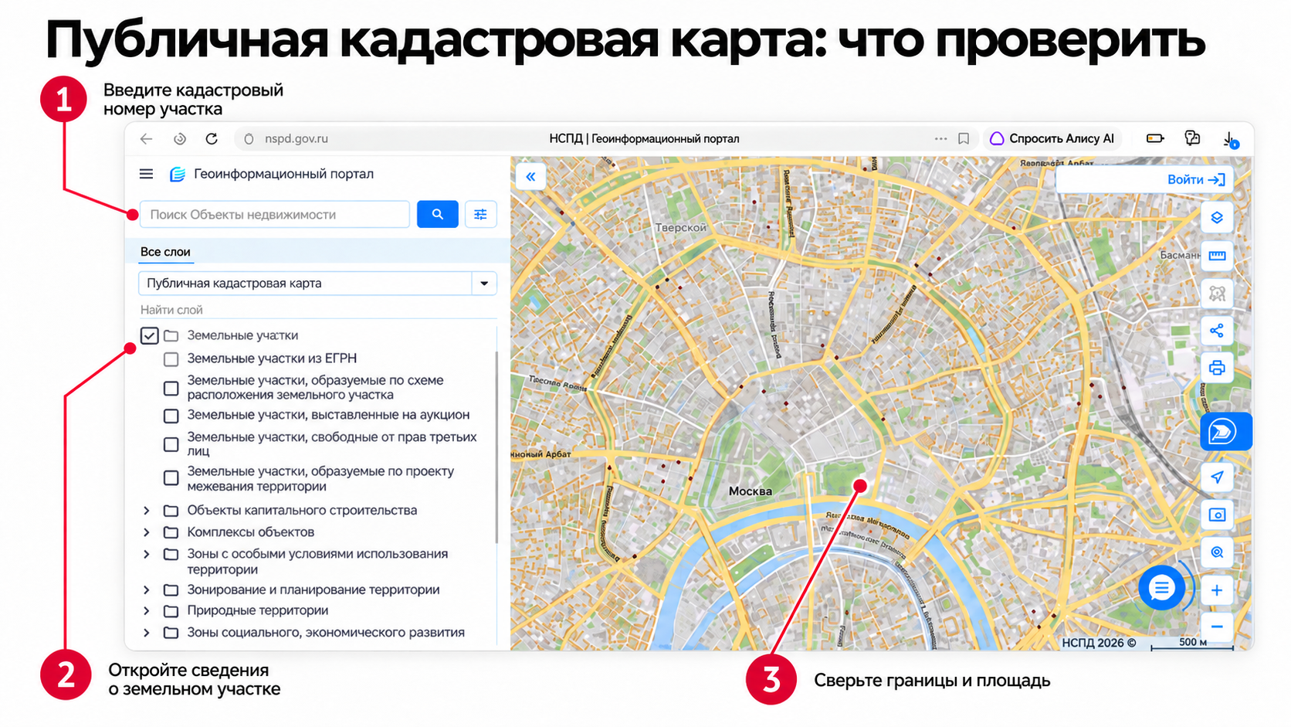Open the hamburger menu beside Геоинформационный портал
The height and width of the screenshot is (727, 1291).
pos(146,174)
